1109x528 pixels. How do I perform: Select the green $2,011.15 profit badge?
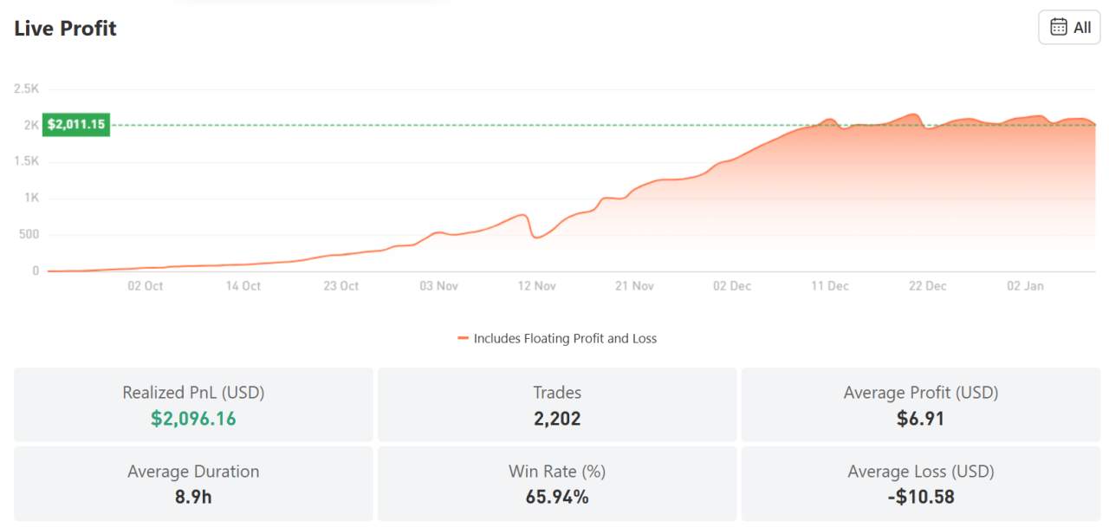point(75,124)
